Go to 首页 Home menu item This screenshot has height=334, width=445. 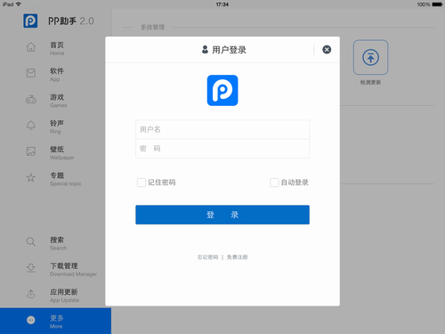(57, 48)
